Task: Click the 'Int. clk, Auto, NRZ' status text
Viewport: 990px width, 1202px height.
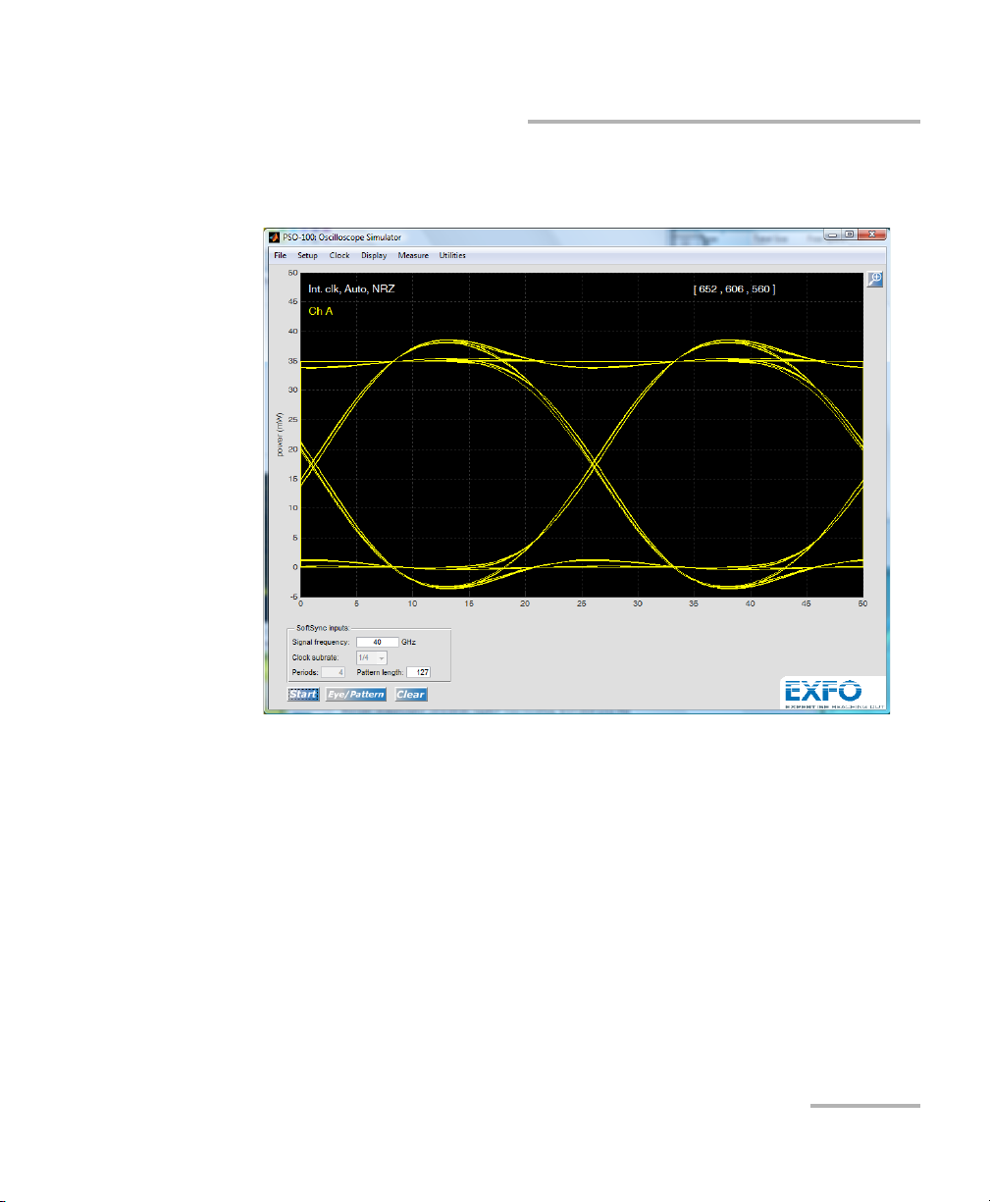Action: point(351,290)
